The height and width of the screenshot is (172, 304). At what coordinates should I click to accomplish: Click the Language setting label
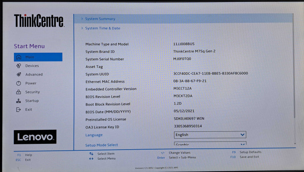(94, 135)
